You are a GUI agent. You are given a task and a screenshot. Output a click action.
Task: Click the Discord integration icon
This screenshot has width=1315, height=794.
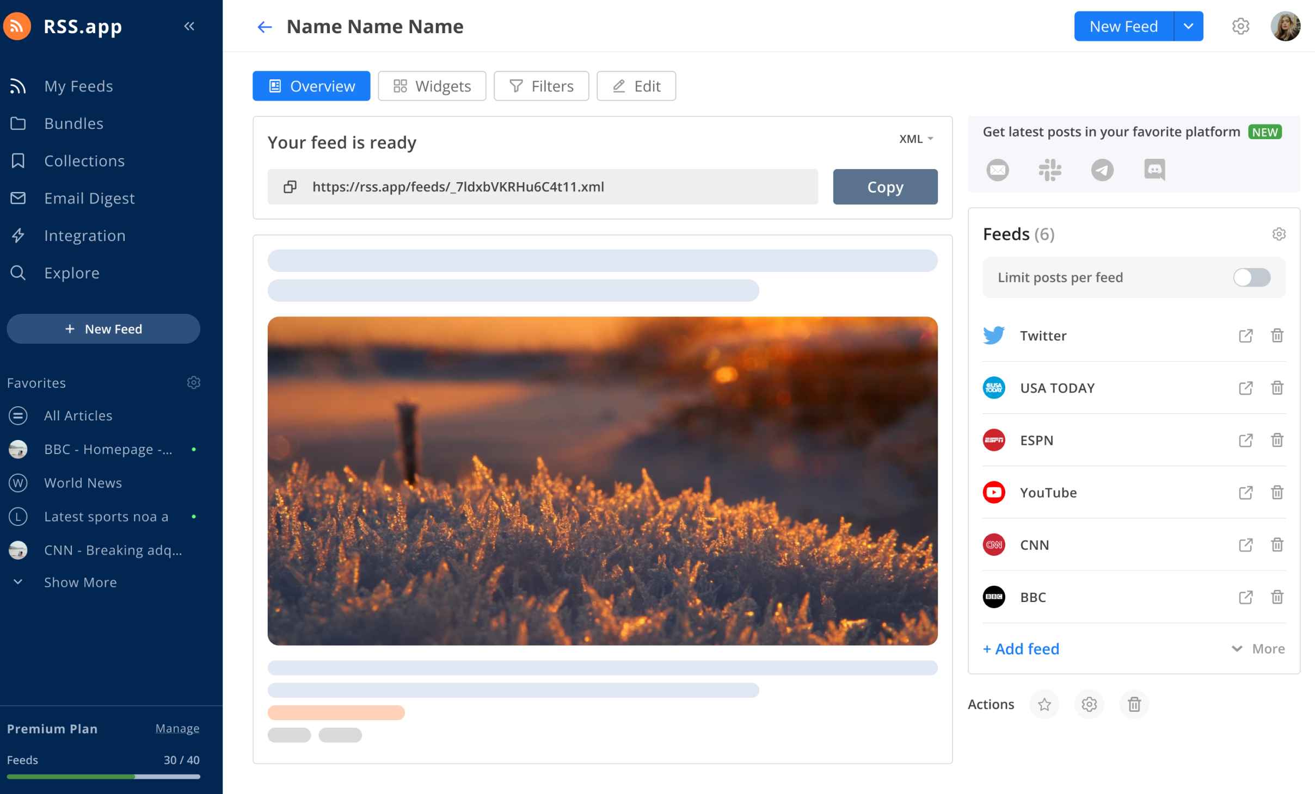(x=1154, y=170)
